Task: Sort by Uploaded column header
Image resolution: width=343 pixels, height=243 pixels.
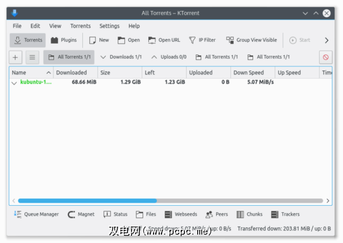Action: (x=209, y=73)
